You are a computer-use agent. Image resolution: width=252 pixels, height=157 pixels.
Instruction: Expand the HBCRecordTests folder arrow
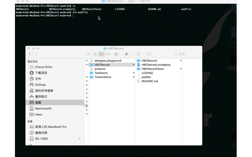point(181,69)
